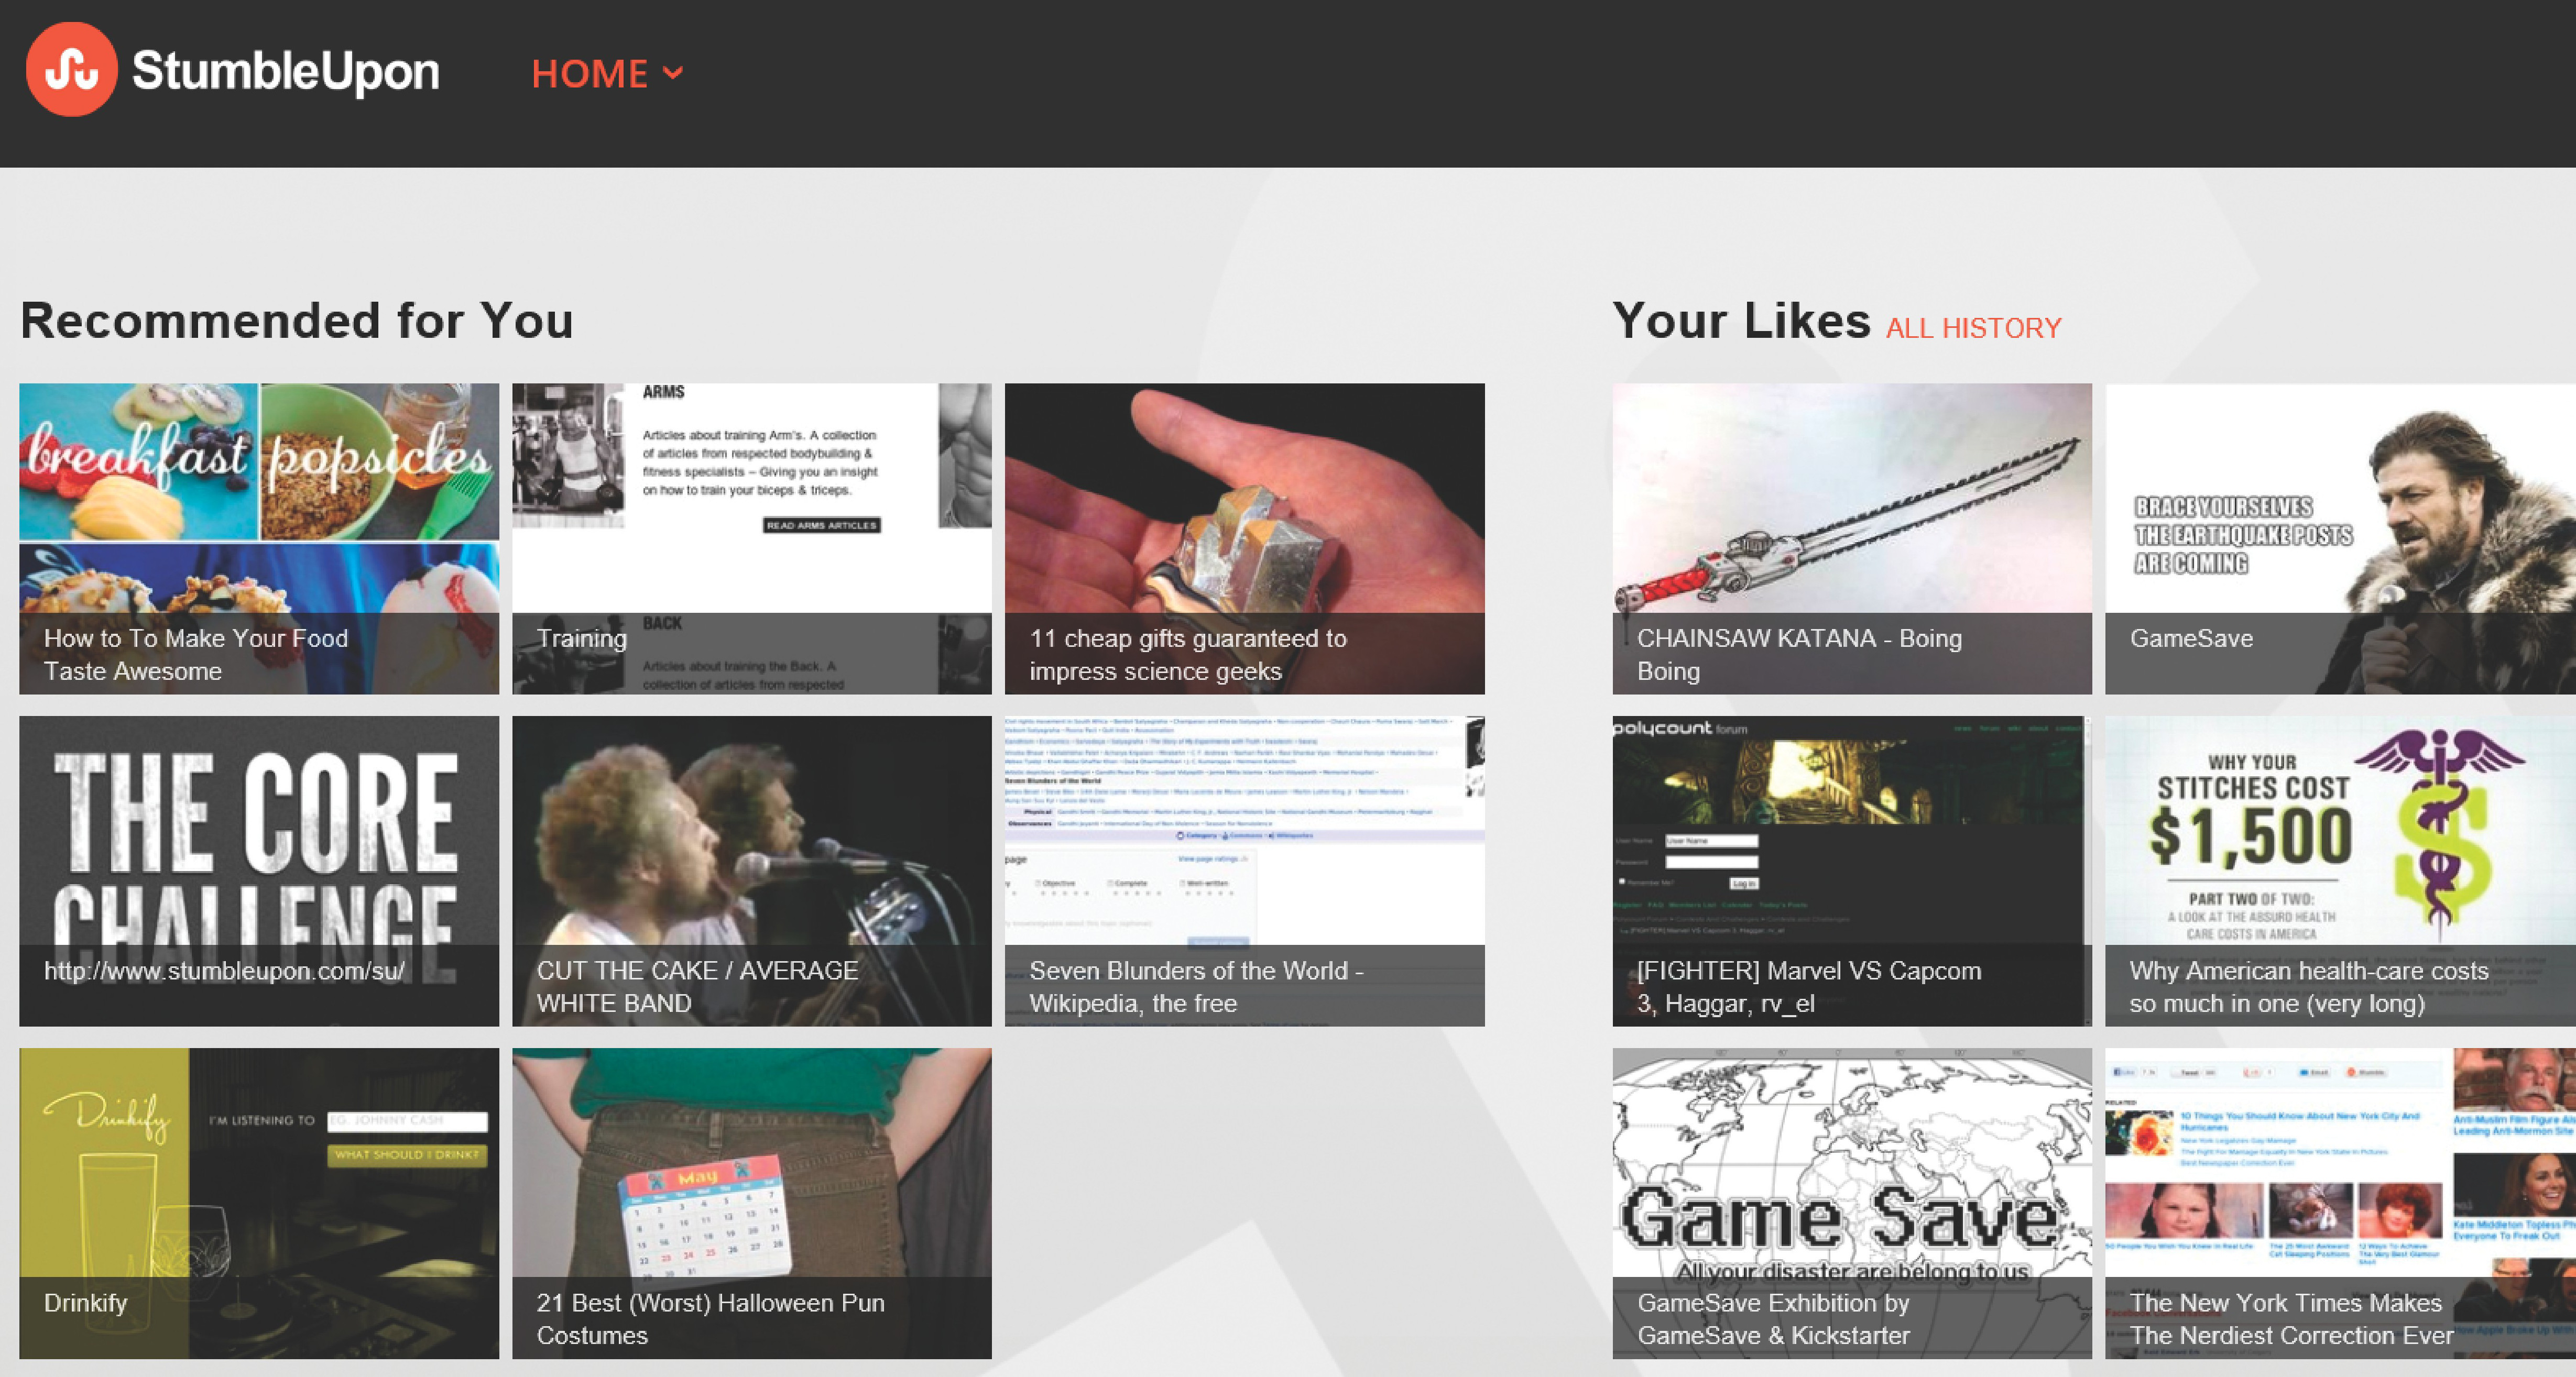Open the HOME menu item
The height and width of the screenshot is (1377, 2576).
coord(590,74)
